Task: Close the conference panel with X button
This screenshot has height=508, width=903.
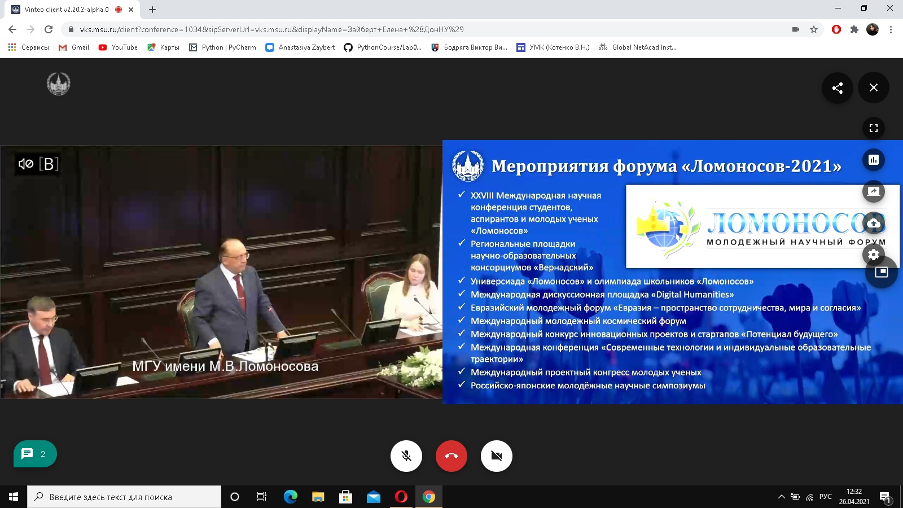Action: 874,87
